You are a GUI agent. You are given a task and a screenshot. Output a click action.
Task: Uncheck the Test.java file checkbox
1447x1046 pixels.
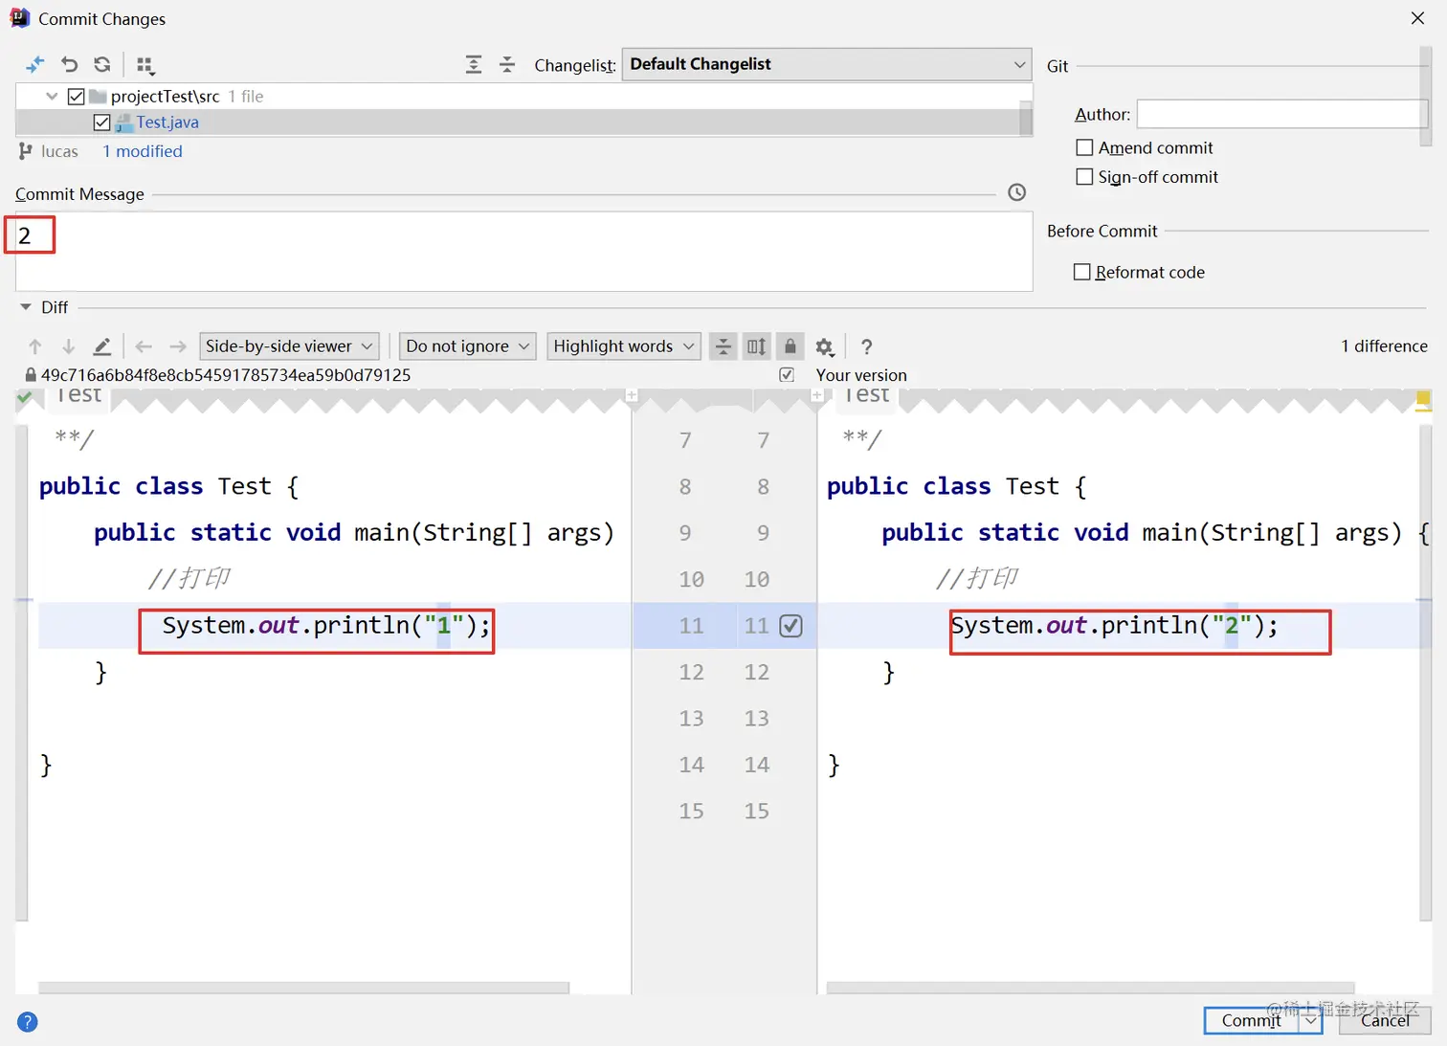click(102, 122)
